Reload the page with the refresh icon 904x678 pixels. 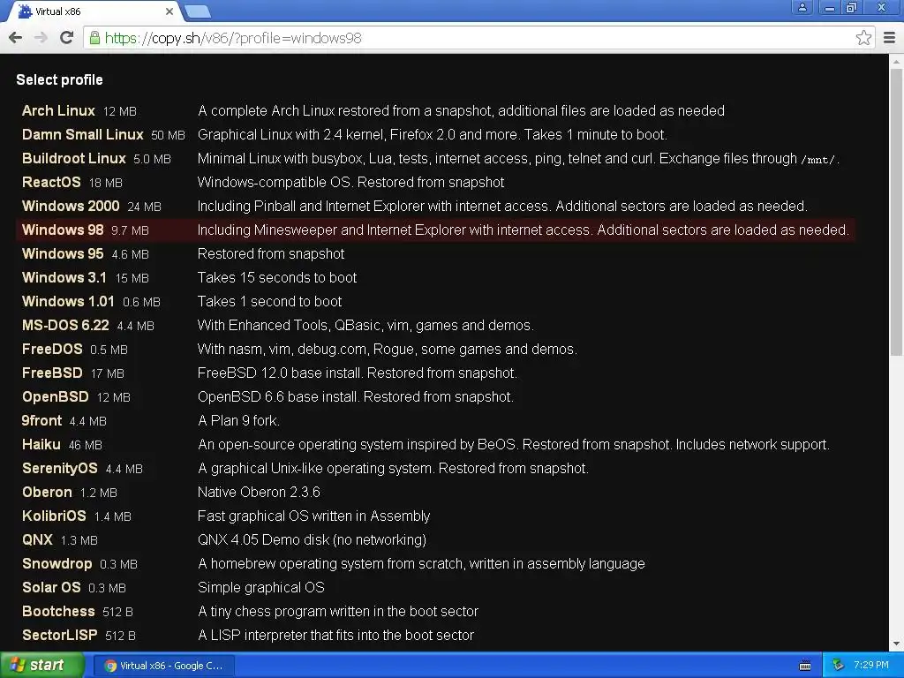(x=67, y=38)
